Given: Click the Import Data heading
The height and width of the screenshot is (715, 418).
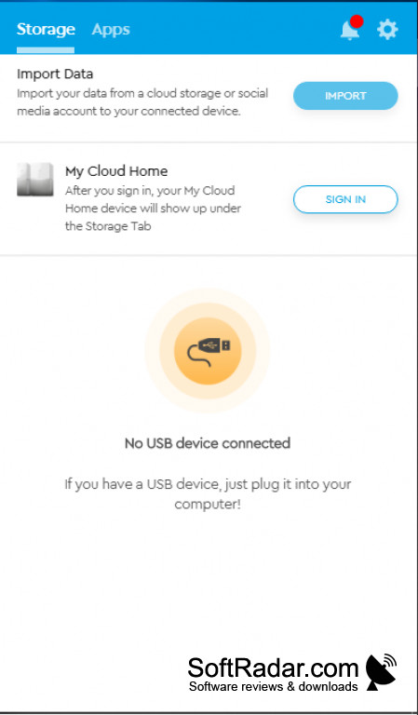Looking at the screenshot, I should pyautogui.click(x=55, y=74).
